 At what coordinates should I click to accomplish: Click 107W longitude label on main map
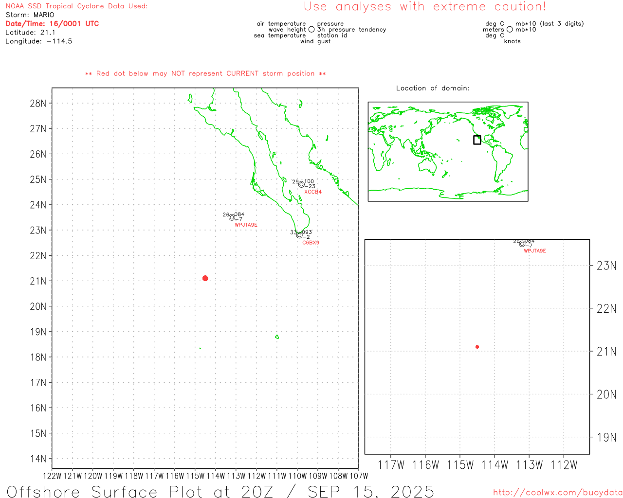(x=359, y=476)
